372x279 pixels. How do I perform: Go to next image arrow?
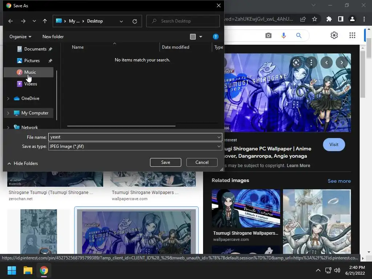pyautogui.click(x=341, y=62)
